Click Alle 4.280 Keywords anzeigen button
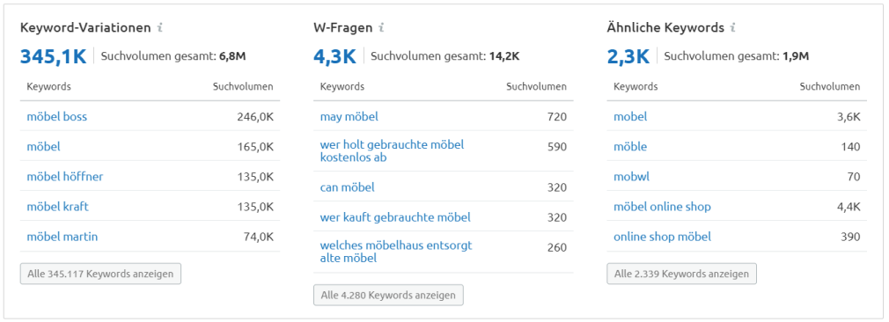889x322 pixels. point(388,296)
